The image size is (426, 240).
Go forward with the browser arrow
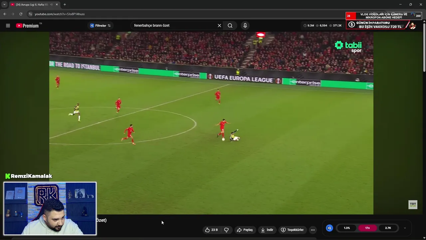(13, 14)
